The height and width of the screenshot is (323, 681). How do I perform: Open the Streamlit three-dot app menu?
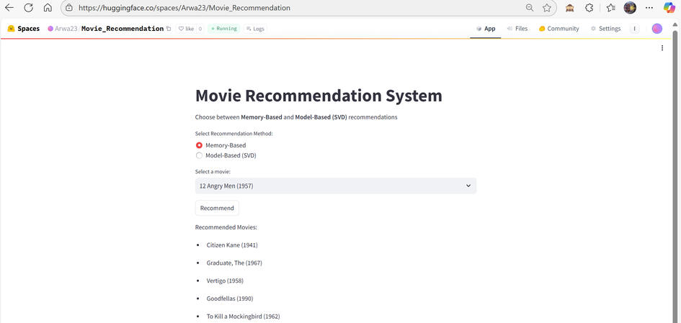(x=662, y=48)
